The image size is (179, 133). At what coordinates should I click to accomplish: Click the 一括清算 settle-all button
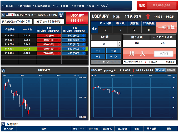coord(166,27)
